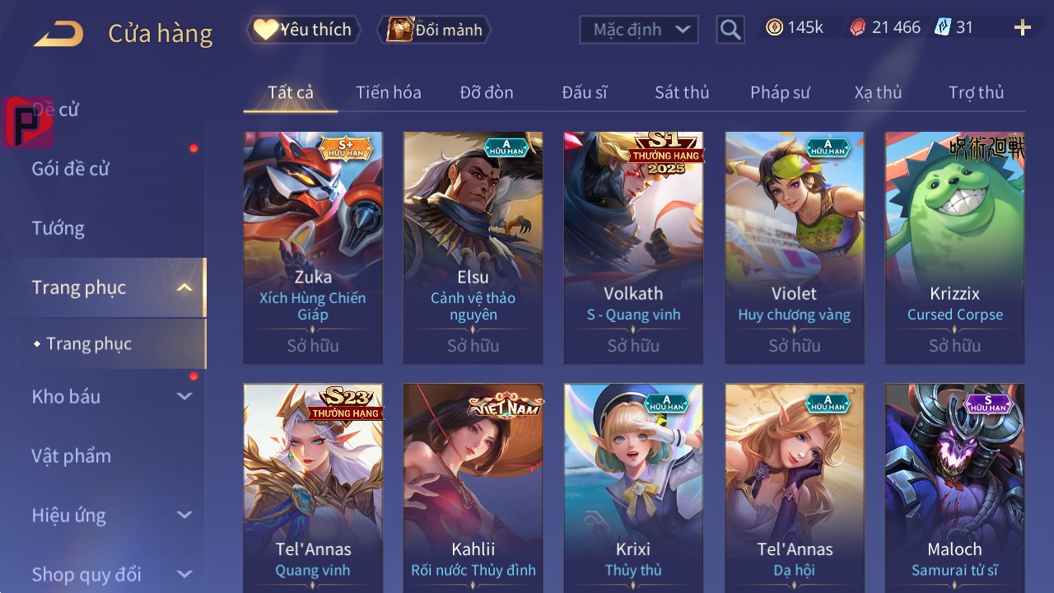The image size is (1054, 593).
Task: Select the Tiến hóa tab
Action: tap(389, 92)
